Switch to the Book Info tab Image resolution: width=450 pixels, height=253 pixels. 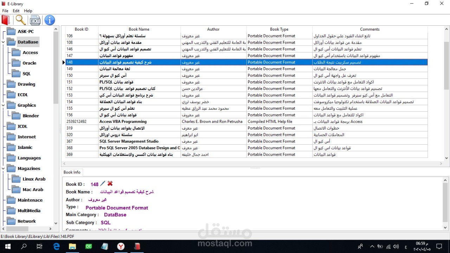tap(72, 172)
